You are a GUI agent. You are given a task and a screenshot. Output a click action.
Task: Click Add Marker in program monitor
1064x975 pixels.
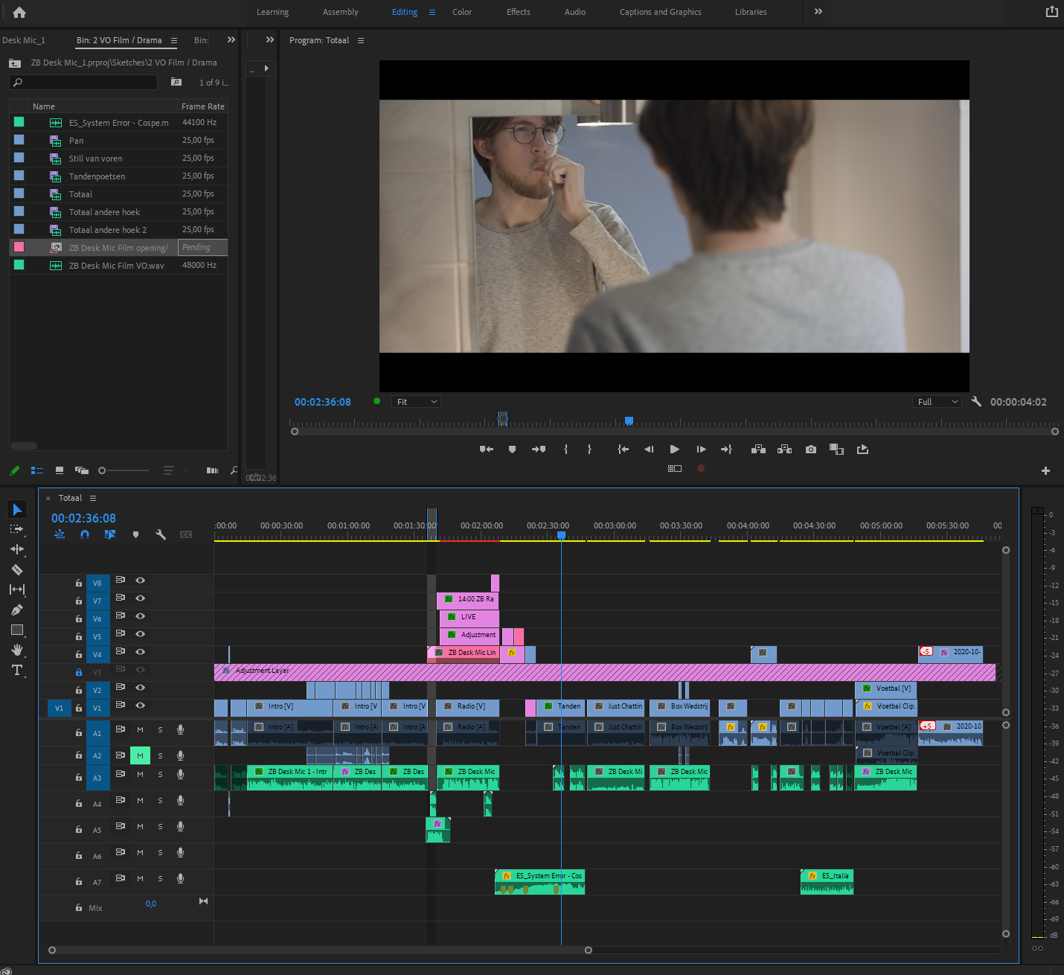(x=512, y=449)
